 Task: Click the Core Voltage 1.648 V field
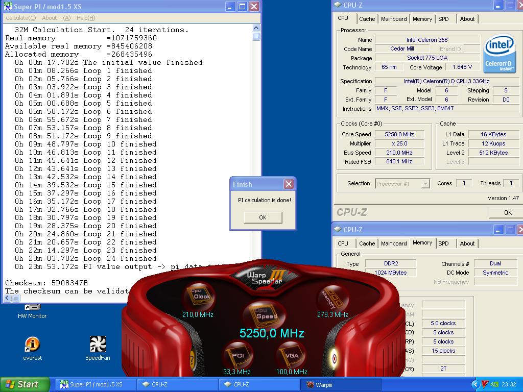click(462, 67)
